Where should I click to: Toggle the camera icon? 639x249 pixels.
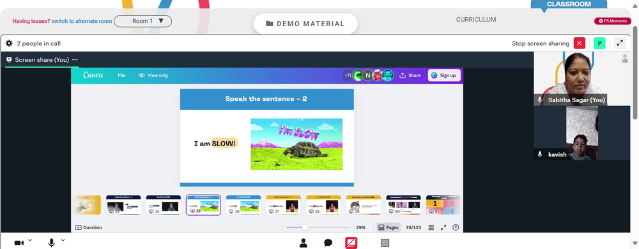pos(19,243)
